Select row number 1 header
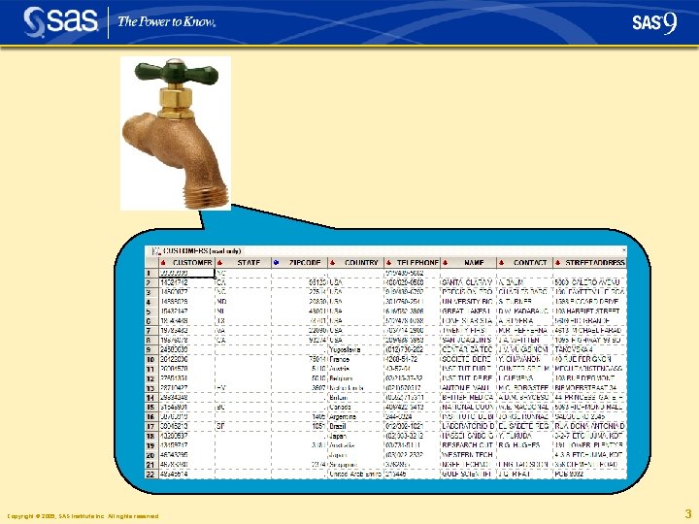 pyautogui.click(x=151, y=273)
